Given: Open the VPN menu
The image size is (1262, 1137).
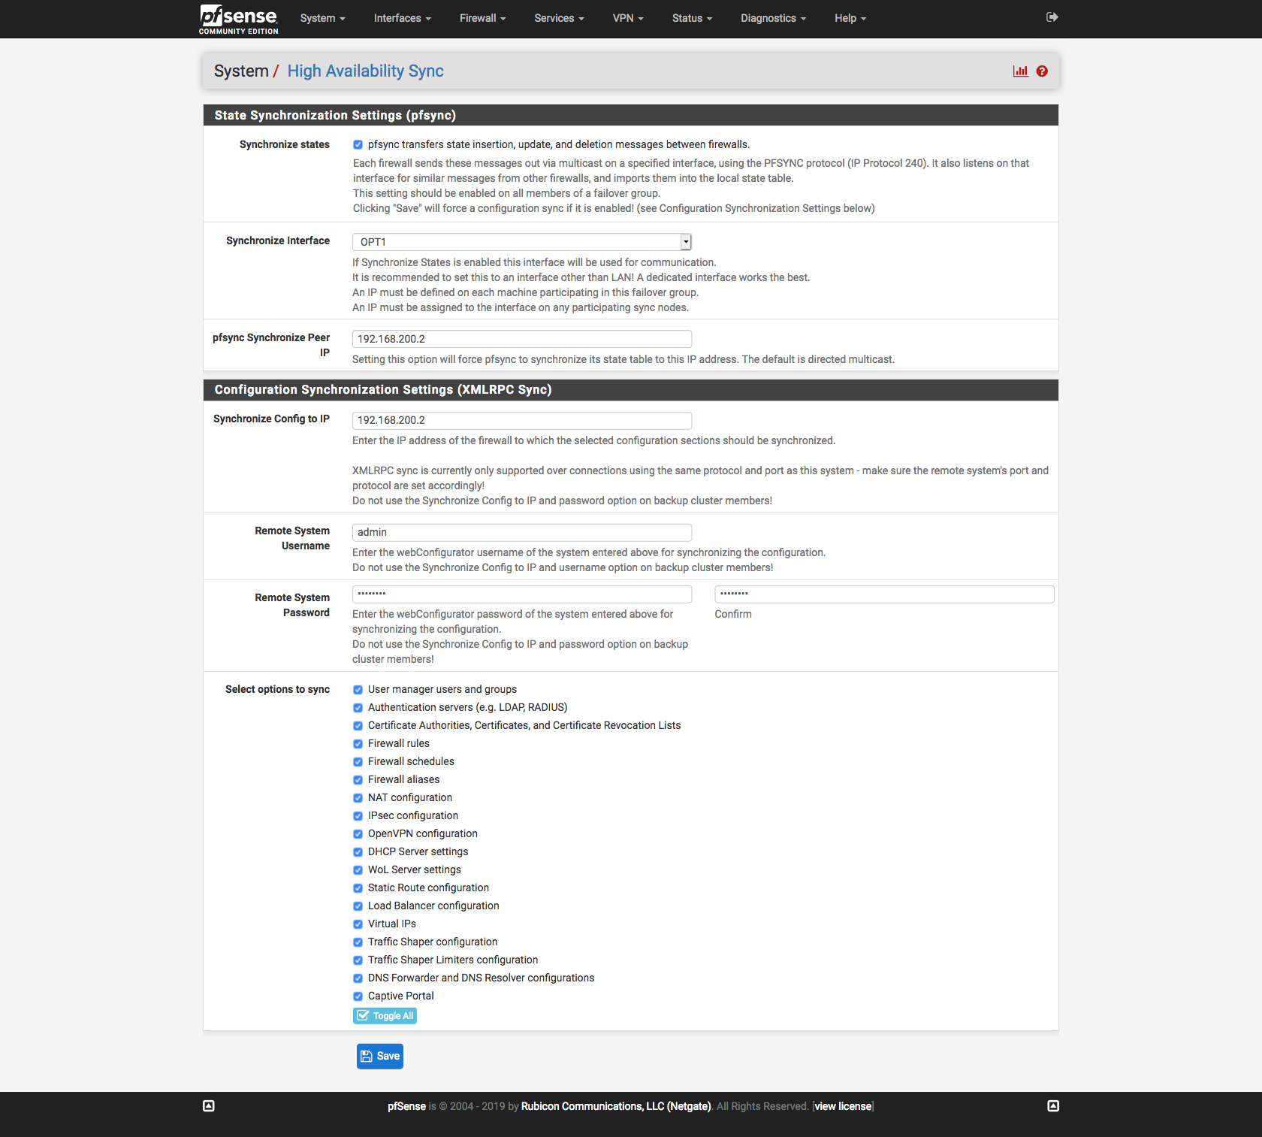Looking at the screenshot, I should pos(628,18).
